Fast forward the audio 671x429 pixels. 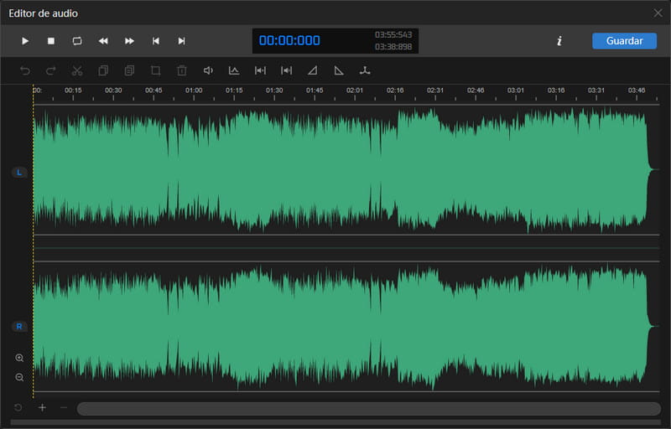point(129,41)
